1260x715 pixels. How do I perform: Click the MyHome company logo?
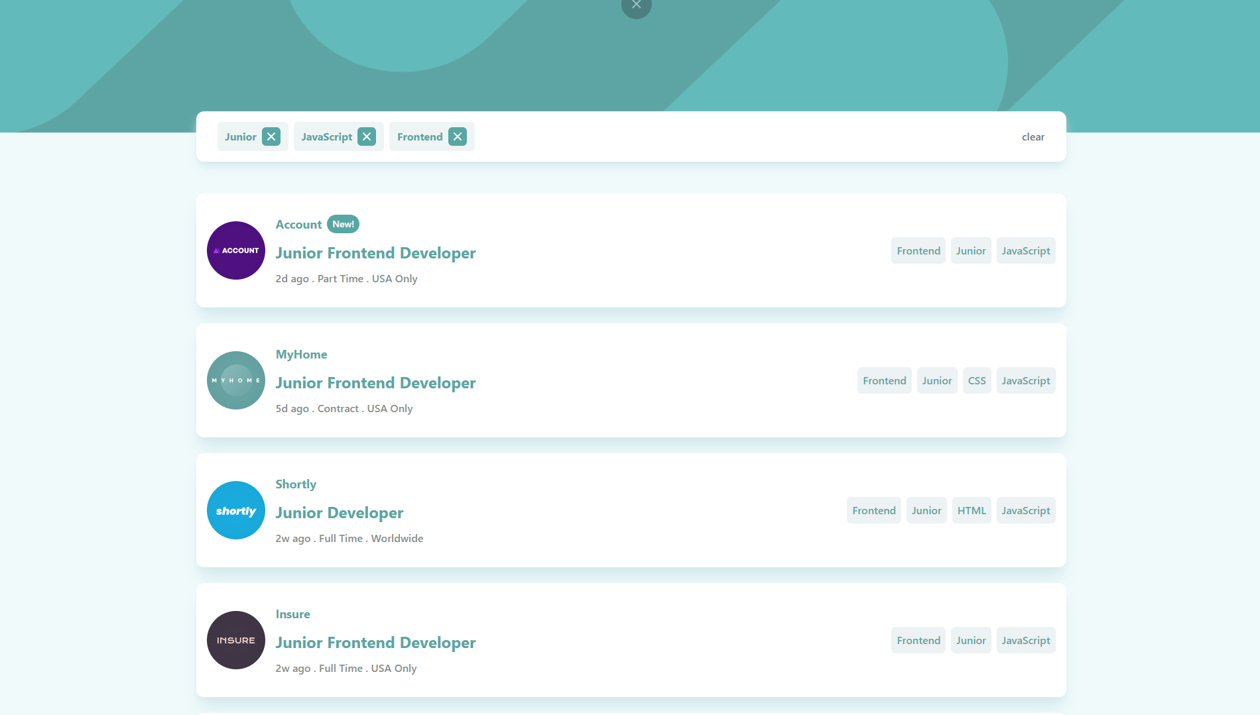pos(236,380)
